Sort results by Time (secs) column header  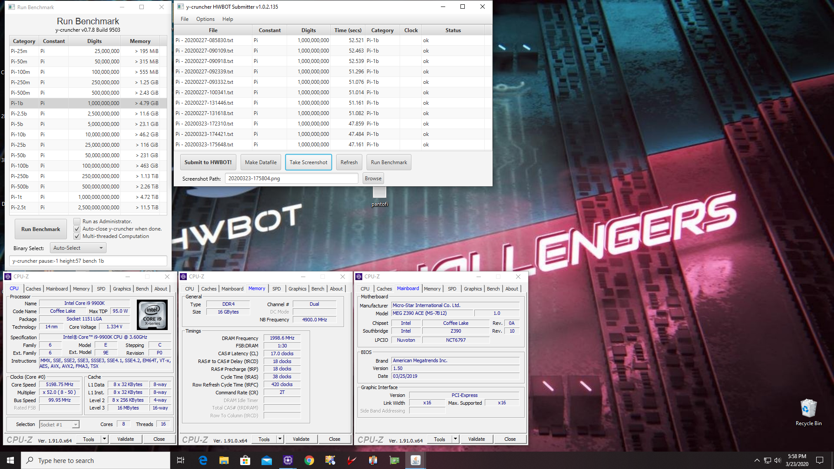click(x=347, y=30)
